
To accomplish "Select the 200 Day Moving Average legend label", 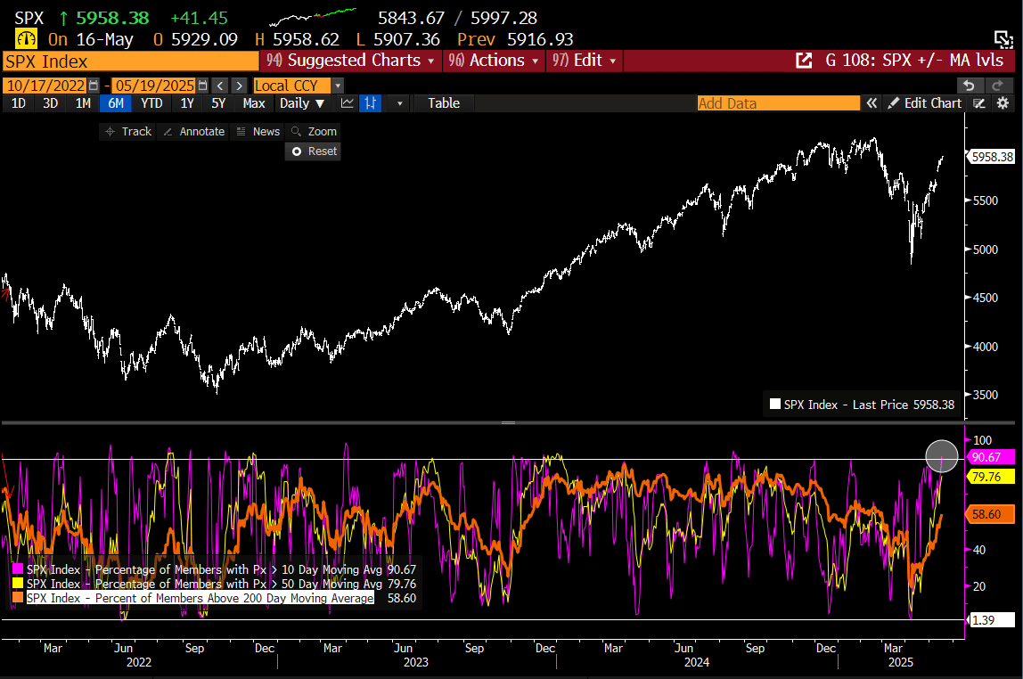I will [x=201, y=598].
